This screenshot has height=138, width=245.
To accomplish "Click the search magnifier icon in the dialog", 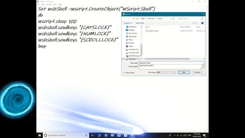I will (x=202, y=18).
